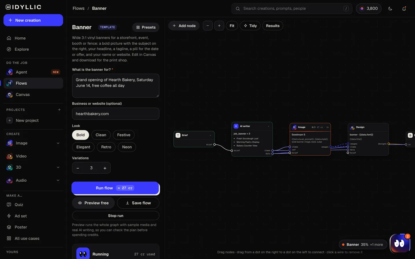Expand the Audio create section
415x259 pixels.
58,180
